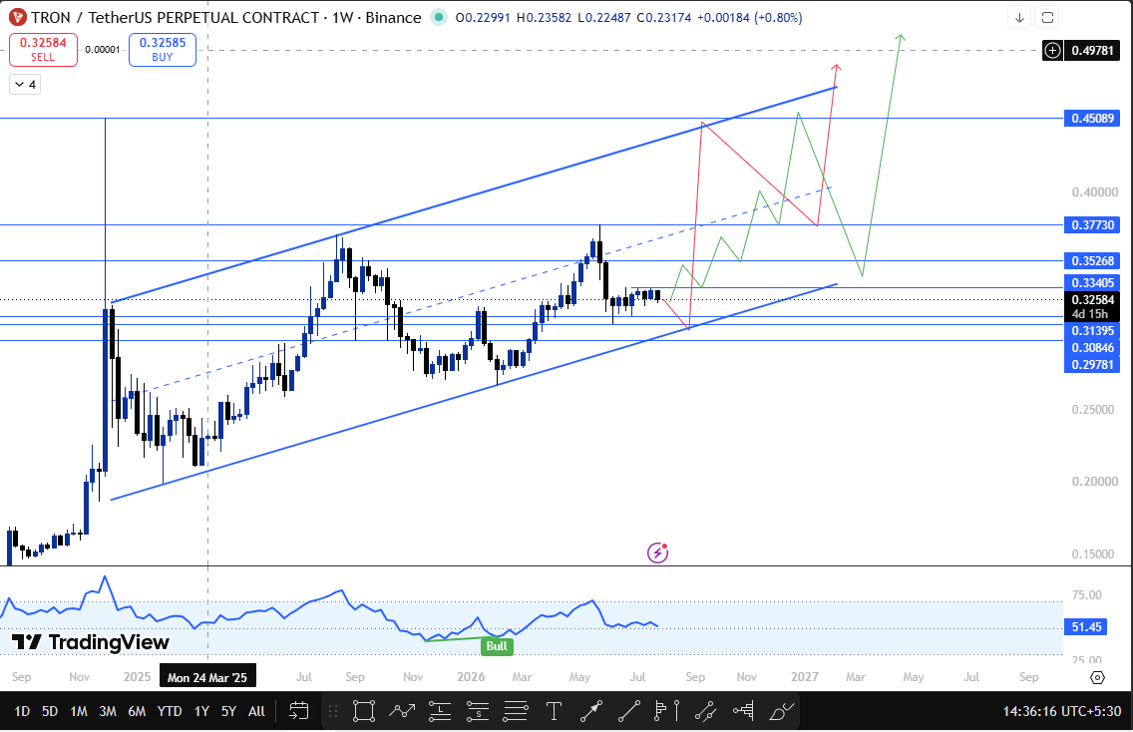The image size is (1133, 732).
Task: Click the spread value 0.00001
Action: 103,50
